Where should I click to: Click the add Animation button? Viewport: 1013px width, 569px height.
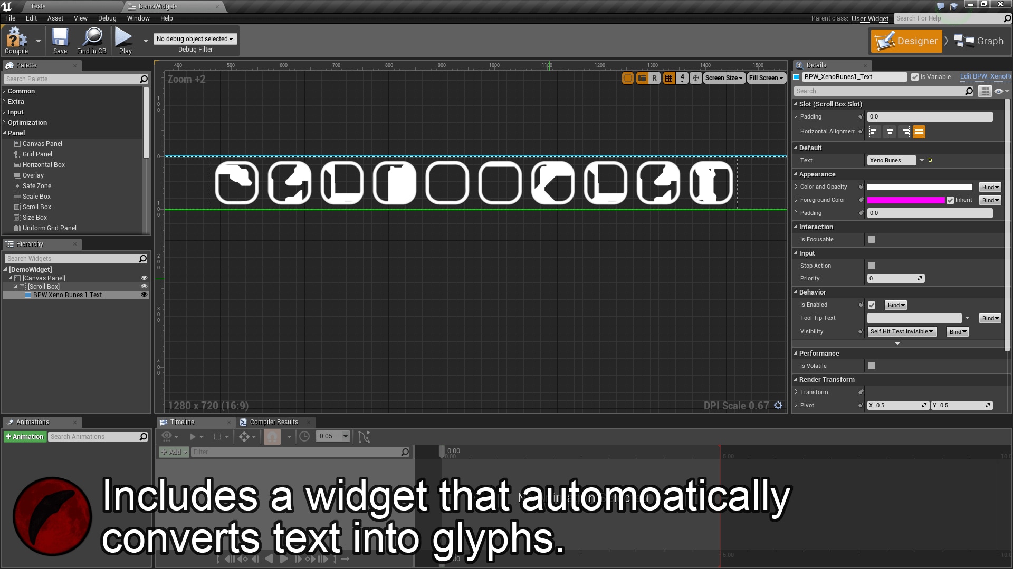coord(24,436)
